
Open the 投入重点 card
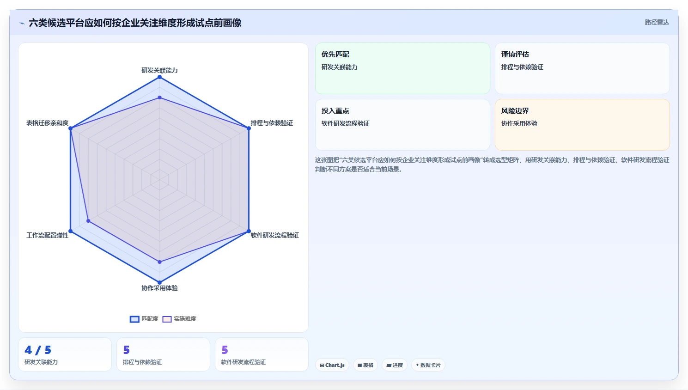pos(402,125)
